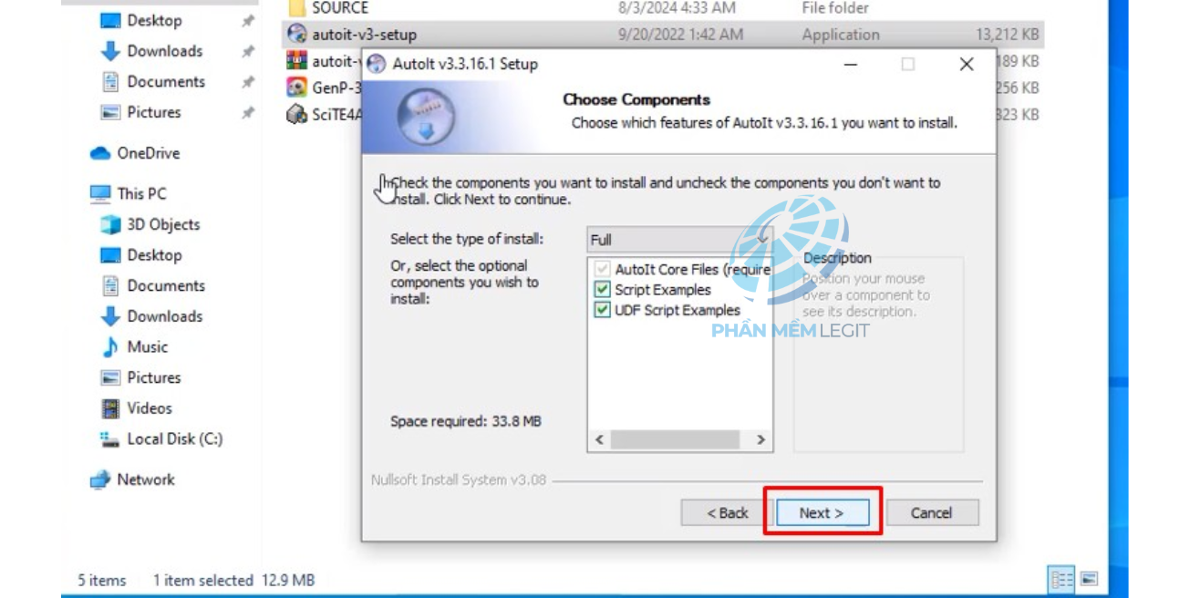This screenshot has width=1190, height=598.
Task: Click the GenP file icon
Action: click(x=296, y=88)
